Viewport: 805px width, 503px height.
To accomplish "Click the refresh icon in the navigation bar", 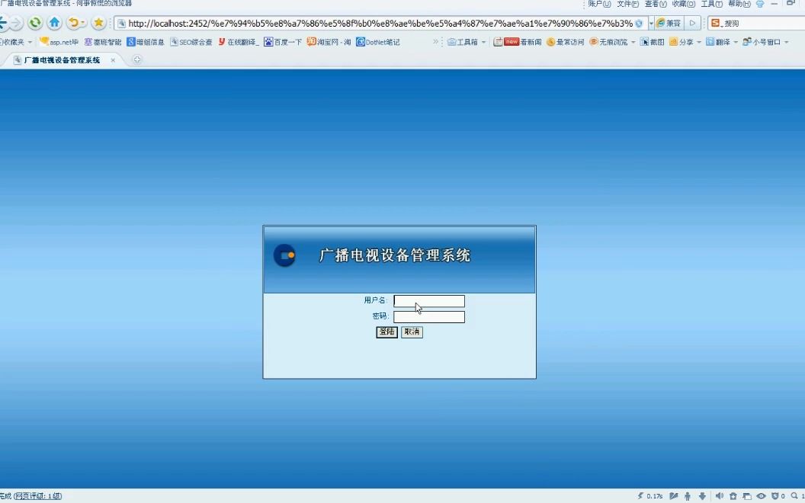I will pos(35,23).
